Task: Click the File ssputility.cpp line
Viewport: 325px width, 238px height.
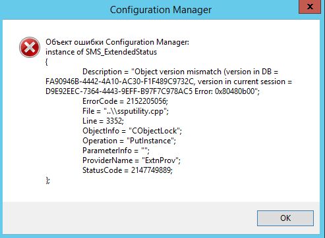Action: click(x=125, y=111)
